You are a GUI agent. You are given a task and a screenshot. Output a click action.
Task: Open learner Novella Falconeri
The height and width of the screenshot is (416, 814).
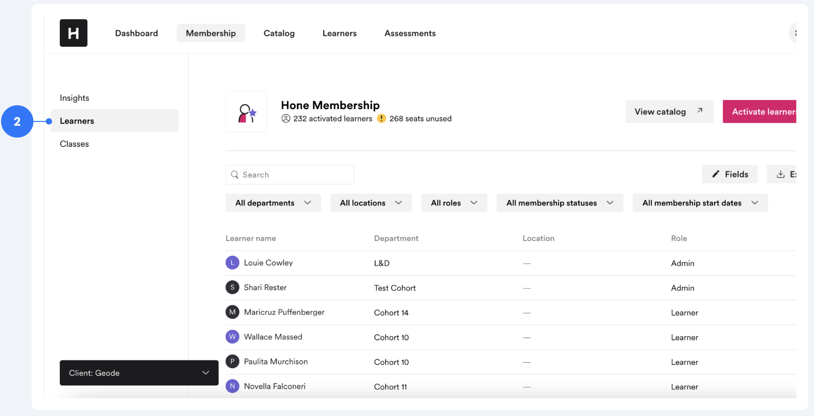(x=275, y=386)
